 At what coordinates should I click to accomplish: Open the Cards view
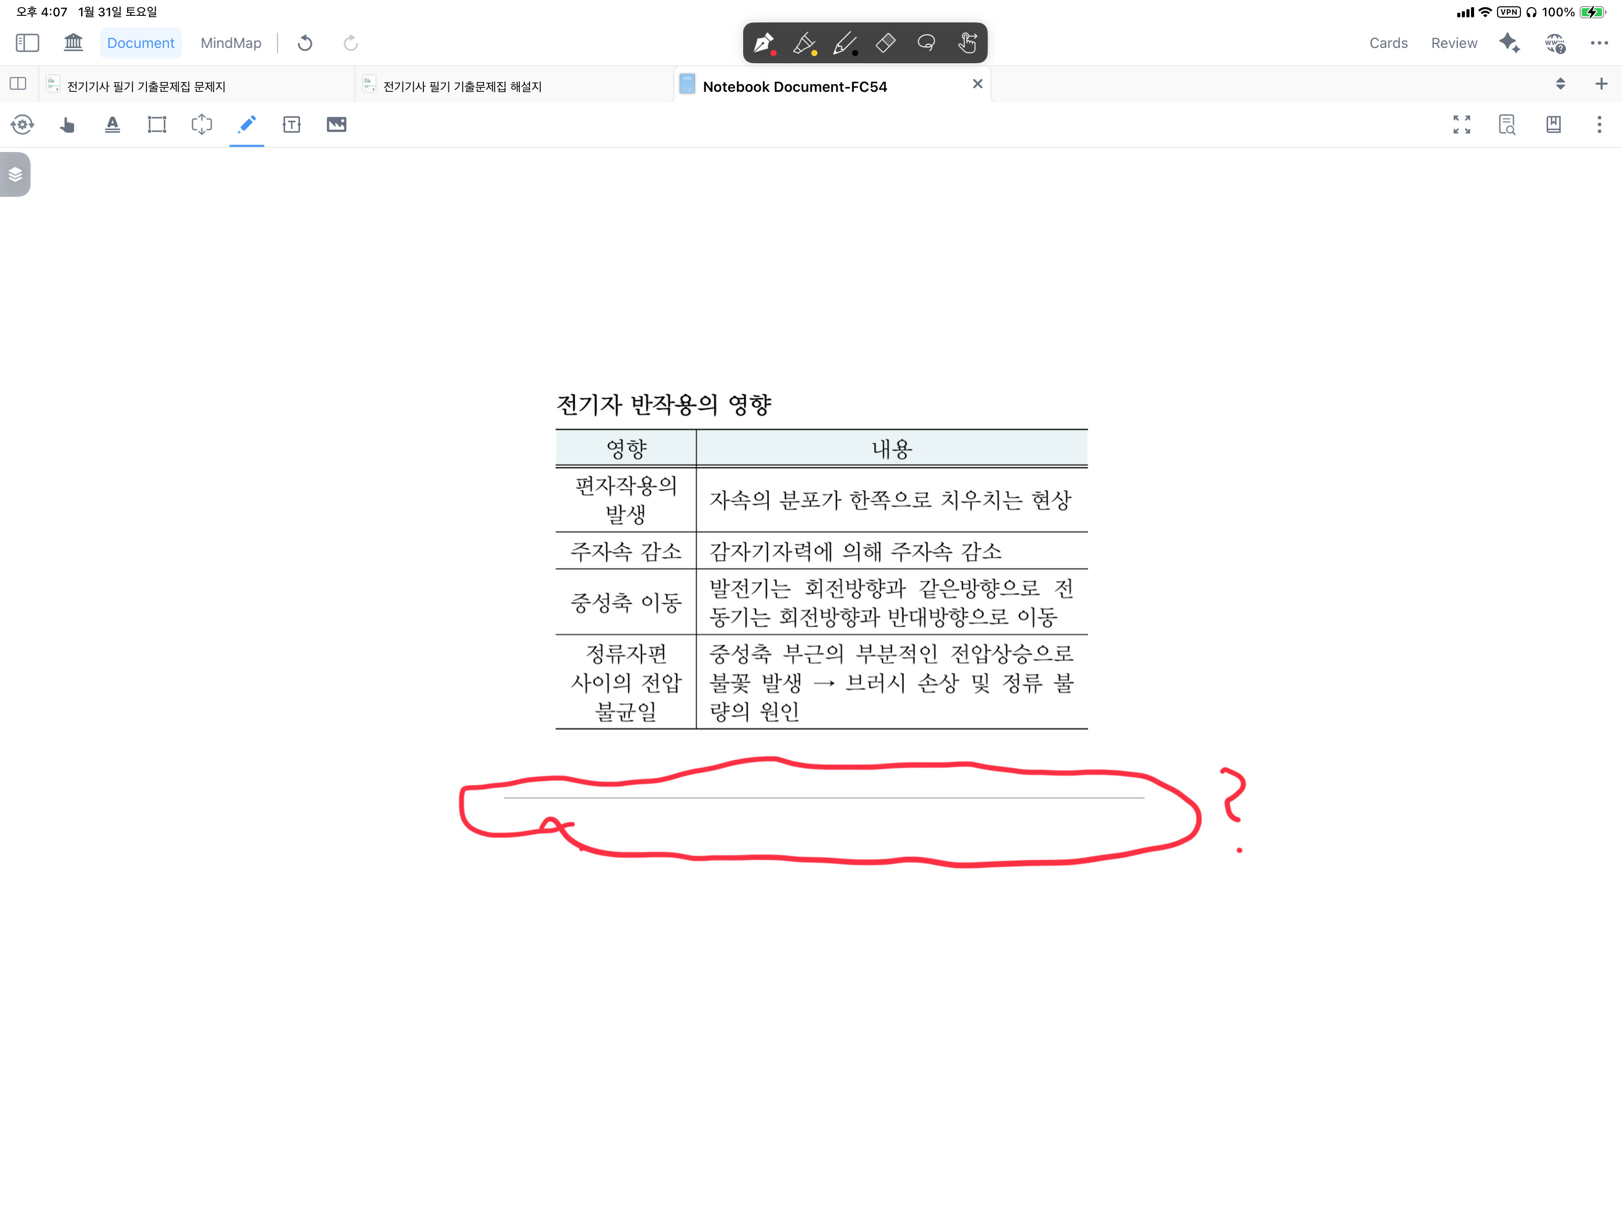pos(1388,43)
